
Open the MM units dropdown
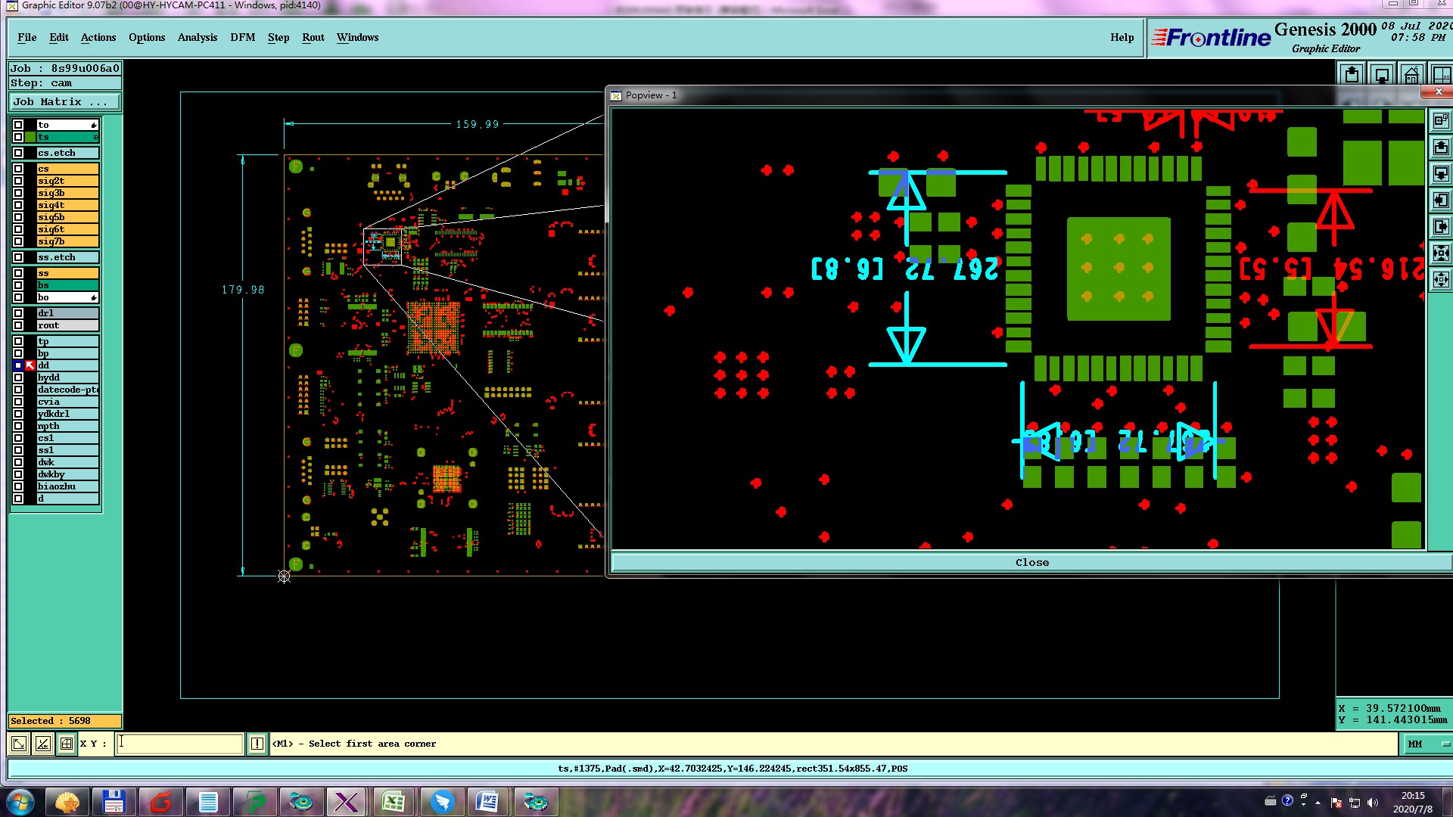coord(1427,744)
